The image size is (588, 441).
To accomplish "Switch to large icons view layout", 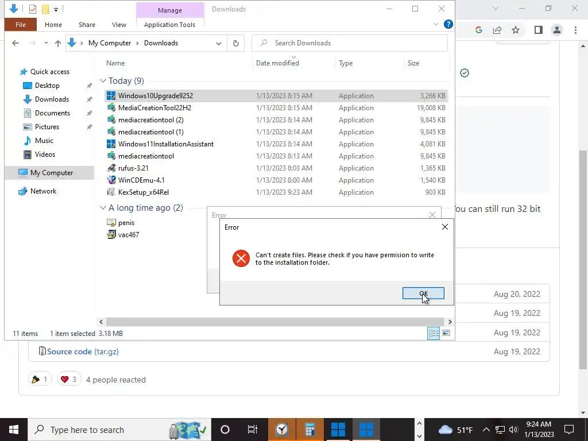I will [x=446, y=333].
